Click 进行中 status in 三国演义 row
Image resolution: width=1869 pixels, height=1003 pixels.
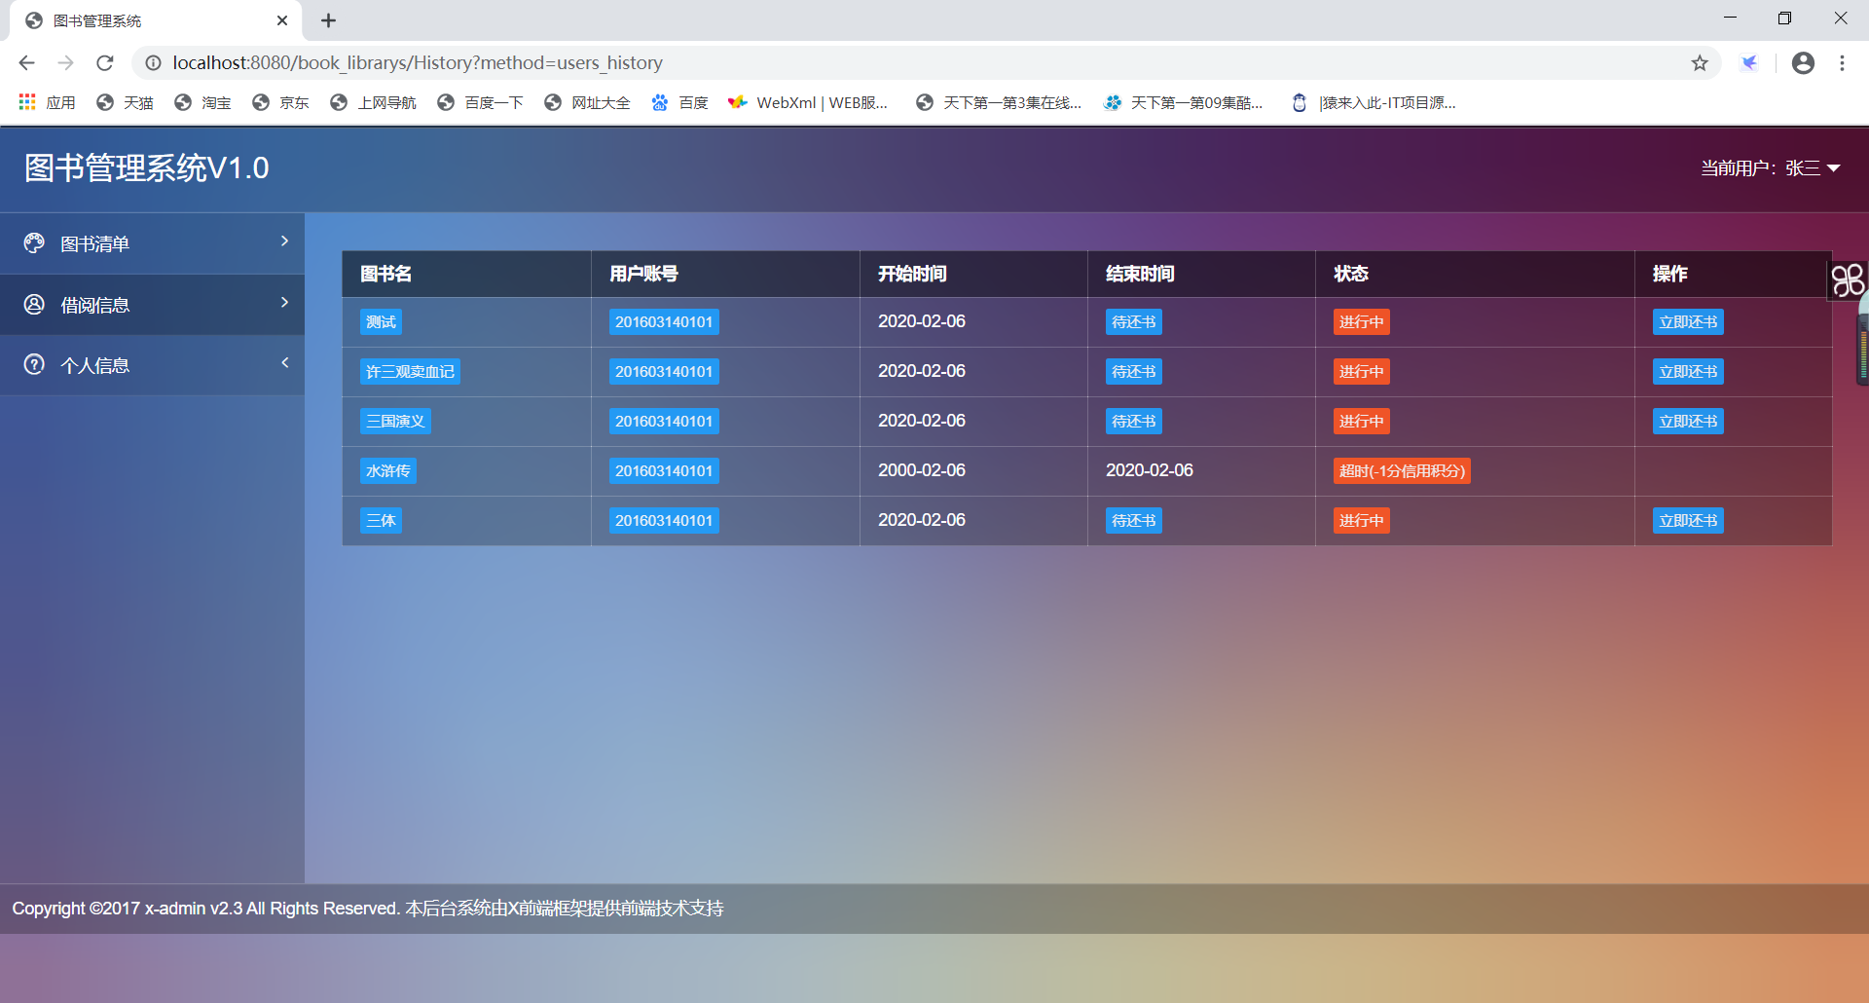pyautogui.click(x=1362, y=422)
